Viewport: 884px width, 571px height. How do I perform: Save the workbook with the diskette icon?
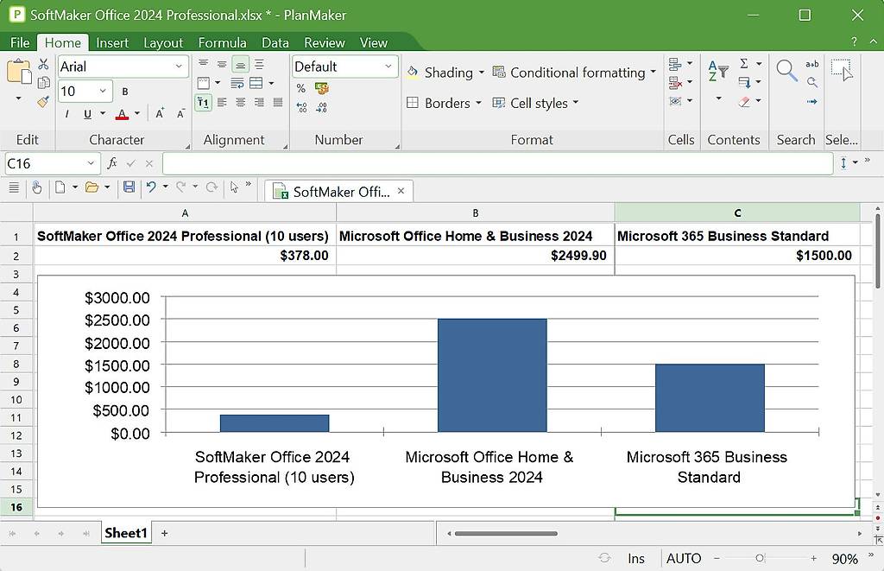point(129,187)
